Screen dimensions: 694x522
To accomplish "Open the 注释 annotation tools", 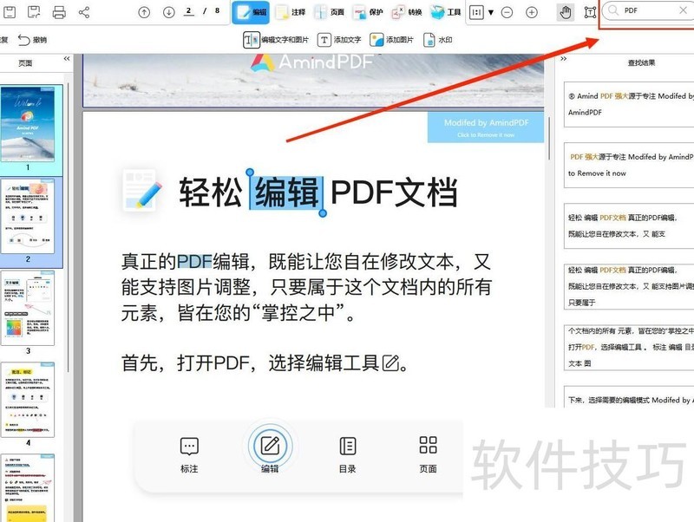I will pos(292,12).
